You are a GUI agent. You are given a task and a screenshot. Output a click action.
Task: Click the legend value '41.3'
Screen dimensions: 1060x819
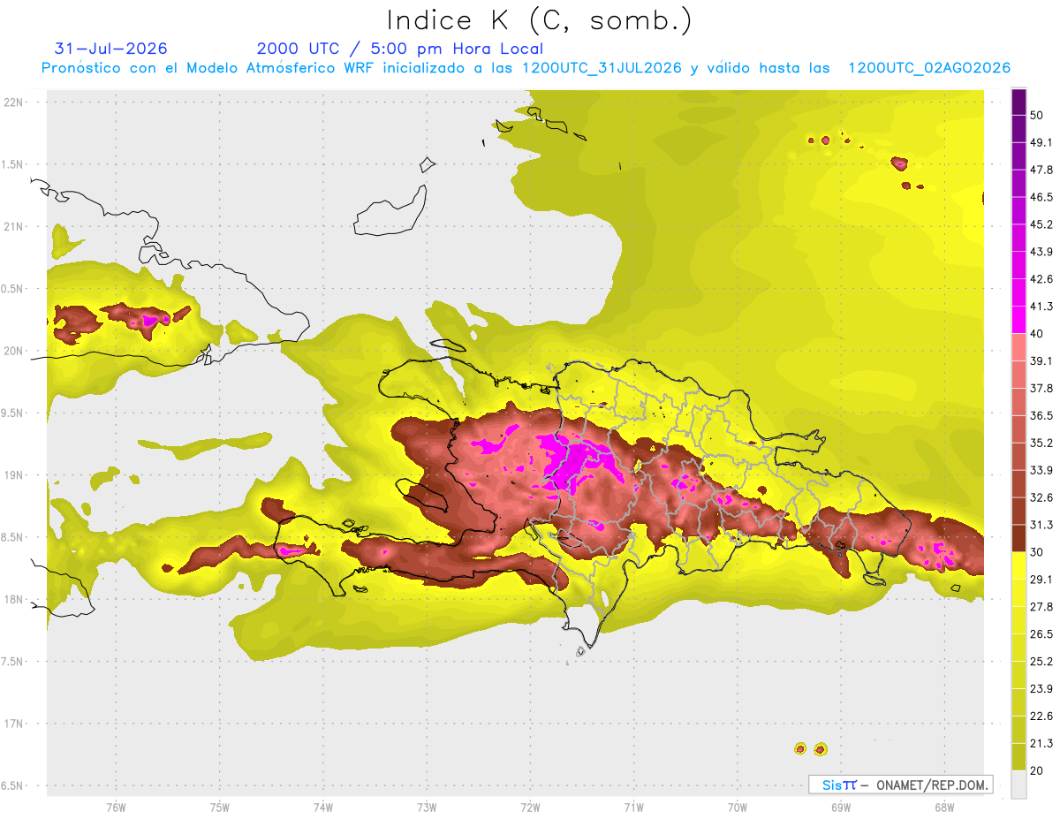(x=1042, y=307)
